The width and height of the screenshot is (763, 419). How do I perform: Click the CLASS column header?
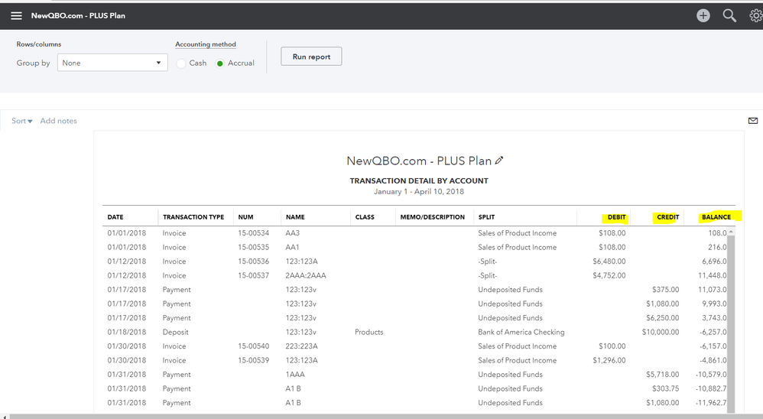point(365,217)
